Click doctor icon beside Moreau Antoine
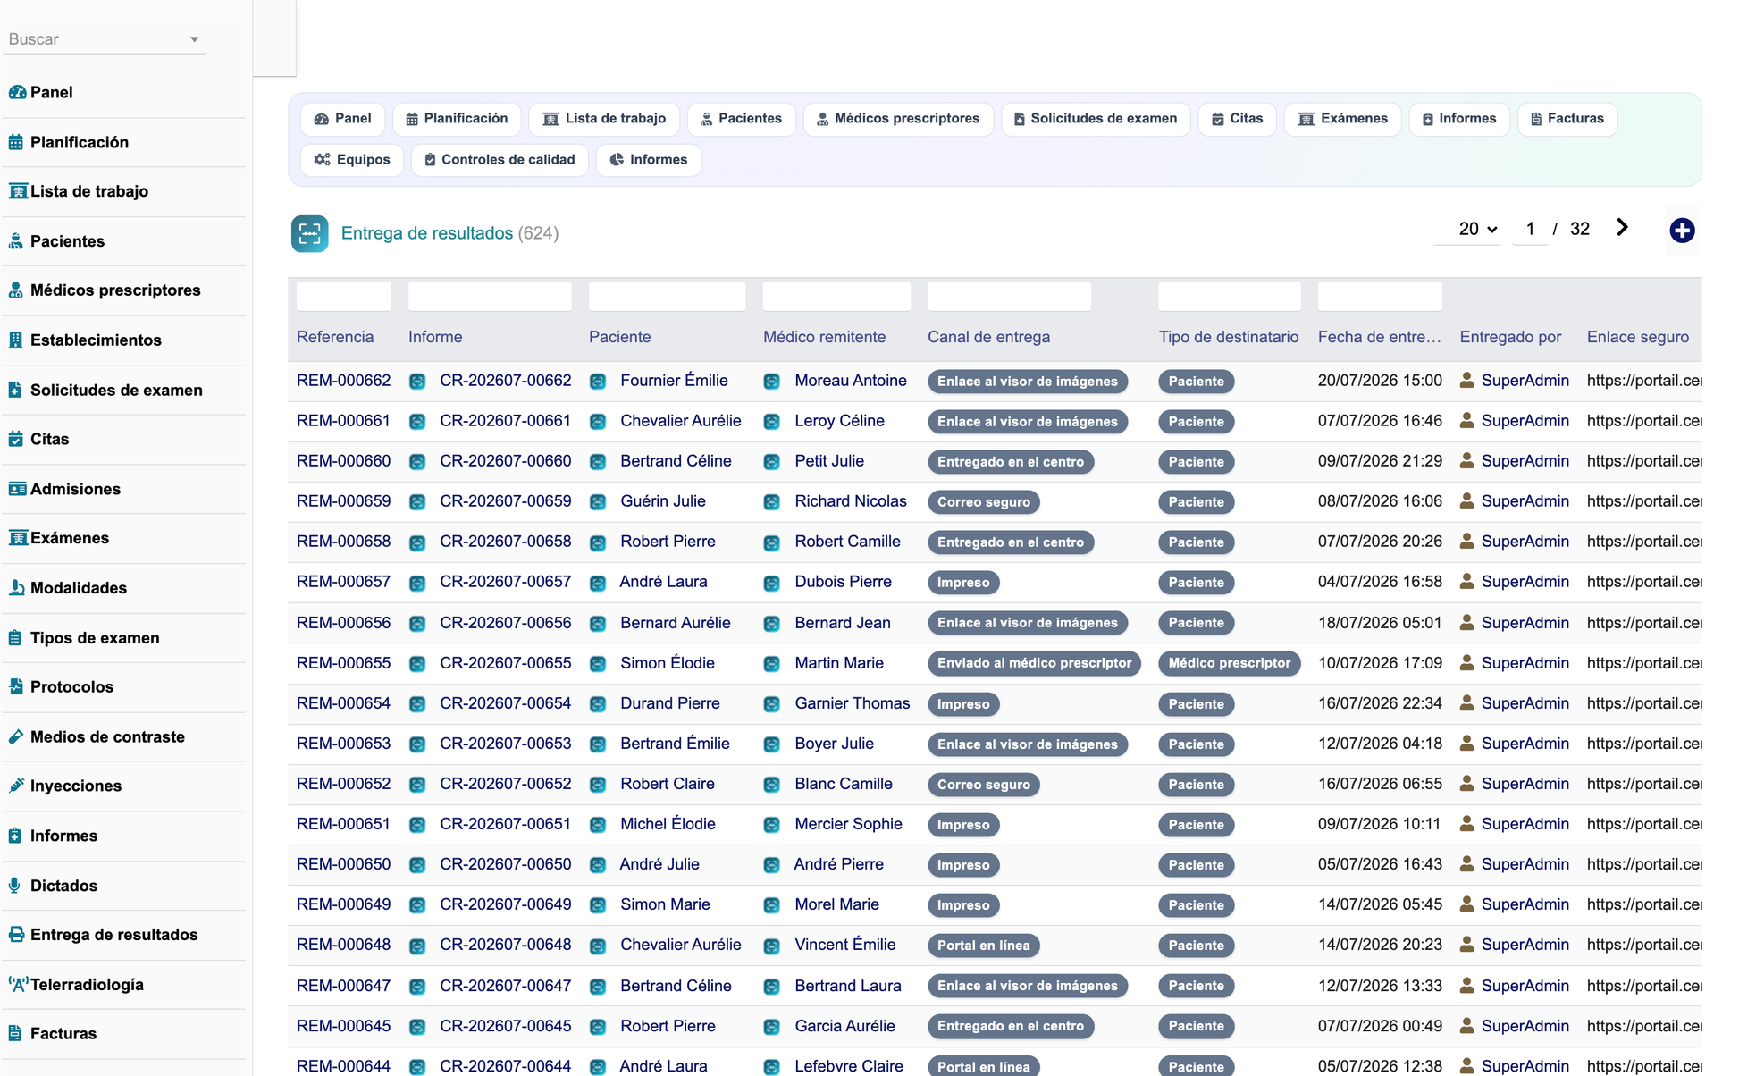The width and height of the screenshot is (1739, 1076). [x=772, y=382]
